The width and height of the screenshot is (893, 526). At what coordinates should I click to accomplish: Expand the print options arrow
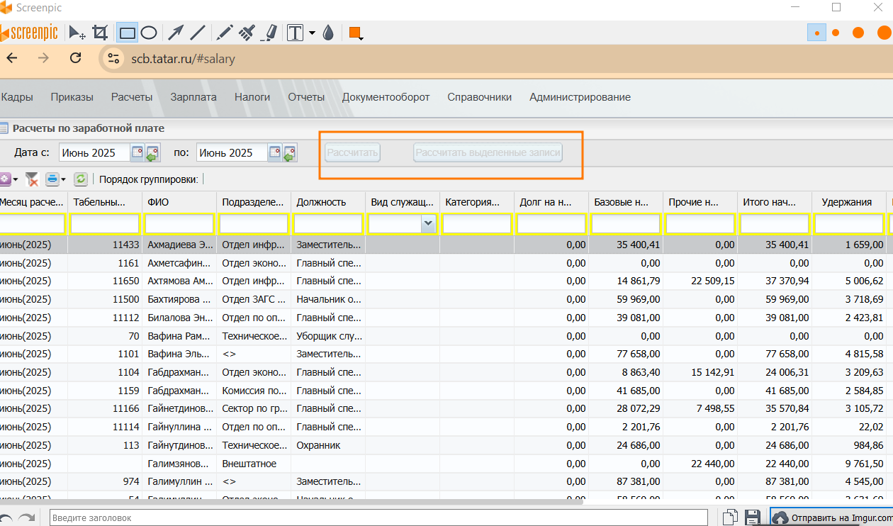point(63,180)
